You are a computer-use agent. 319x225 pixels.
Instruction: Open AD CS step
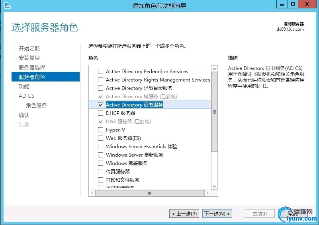(x=26, y=96)
